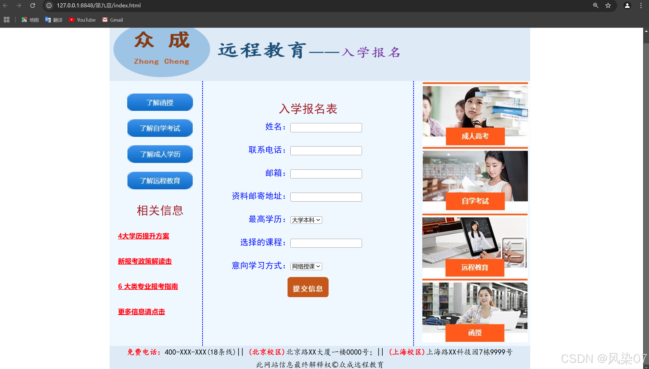Image resolution: width=649 pixels, height=369 pixels.
Task: Click the 姓名 input field
Action: [326, 127]
